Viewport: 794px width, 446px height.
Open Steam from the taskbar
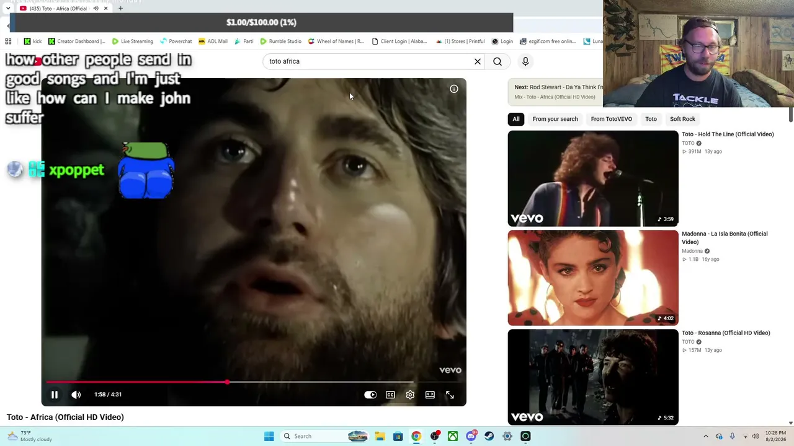489,436
